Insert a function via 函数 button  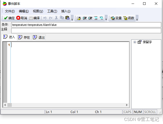129,18
